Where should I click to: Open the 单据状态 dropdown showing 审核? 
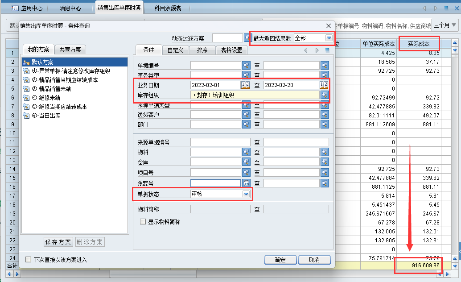246,194
